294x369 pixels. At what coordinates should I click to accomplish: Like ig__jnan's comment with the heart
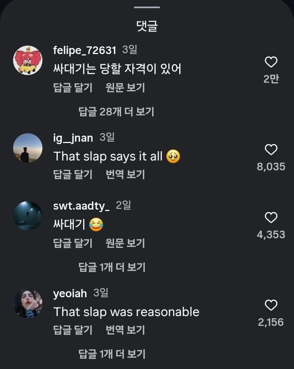coord(271,150)
